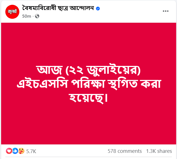Click the red heart love reaction icon
This screenshot has width=177, height=159.
click(9, 151)
